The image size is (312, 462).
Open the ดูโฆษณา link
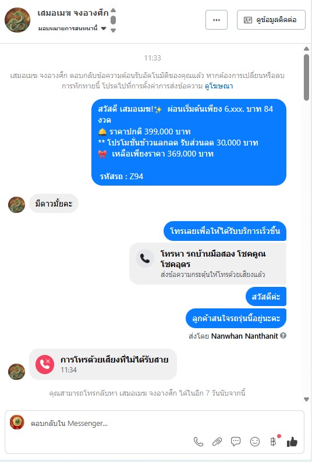click(219, 86)
